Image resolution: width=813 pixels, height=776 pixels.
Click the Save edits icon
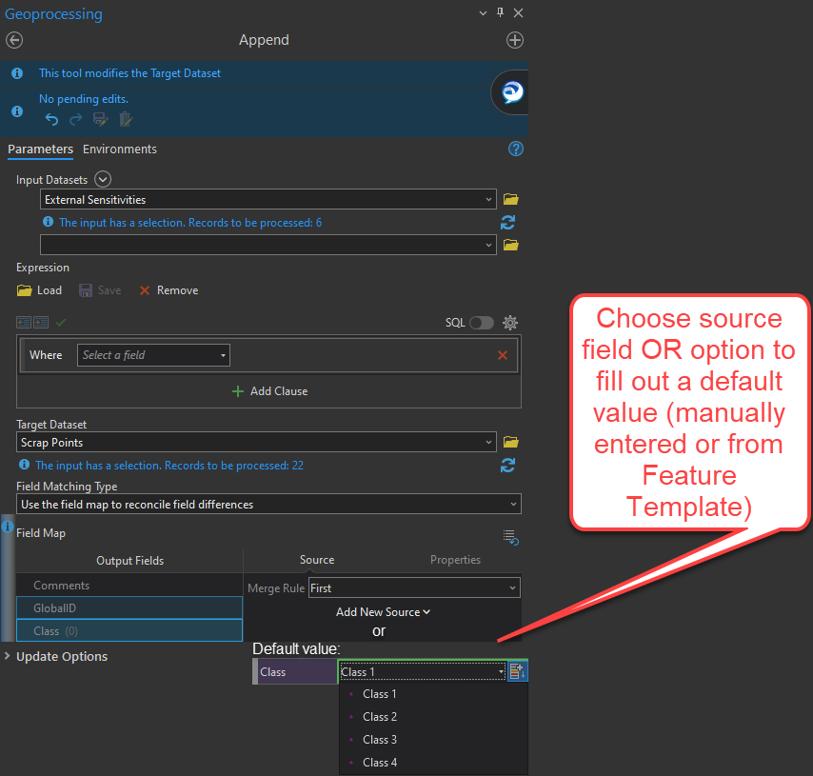coord(100,119)
